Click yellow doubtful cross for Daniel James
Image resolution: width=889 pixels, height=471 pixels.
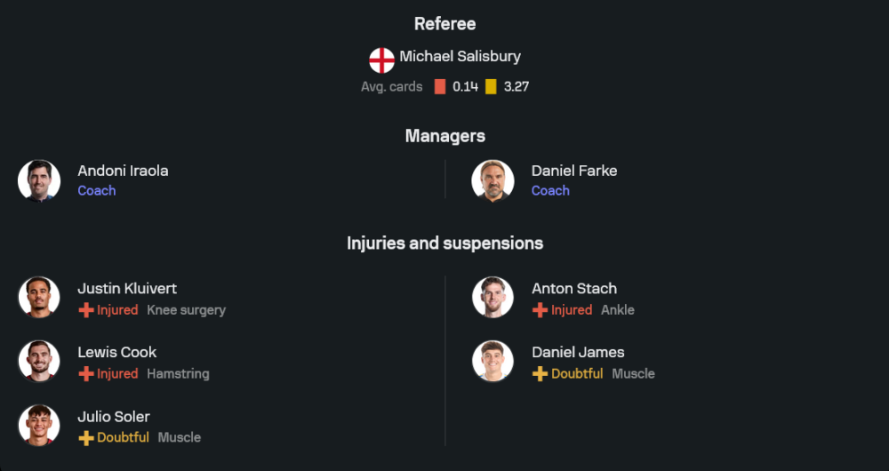540,374
